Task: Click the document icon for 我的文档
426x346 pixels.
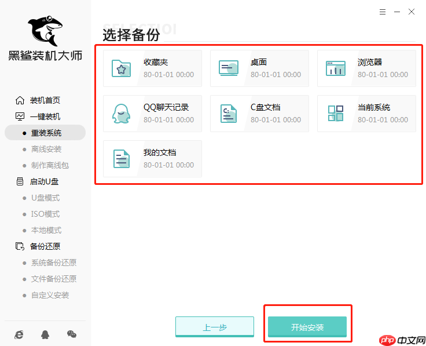Action: click(x=121, y=159)
